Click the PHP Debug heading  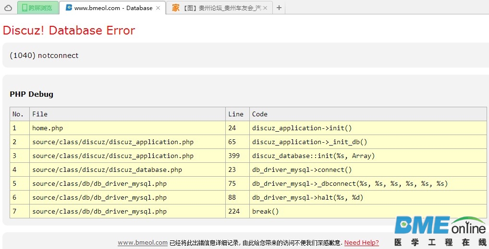click(32, 94)
